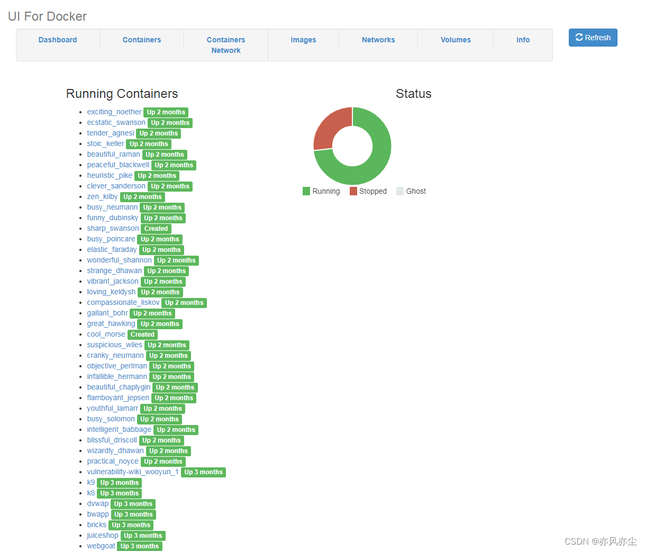Open the k8 container
Image resolution: width=645 pixels, height=551 pixels.
(91, 493)
